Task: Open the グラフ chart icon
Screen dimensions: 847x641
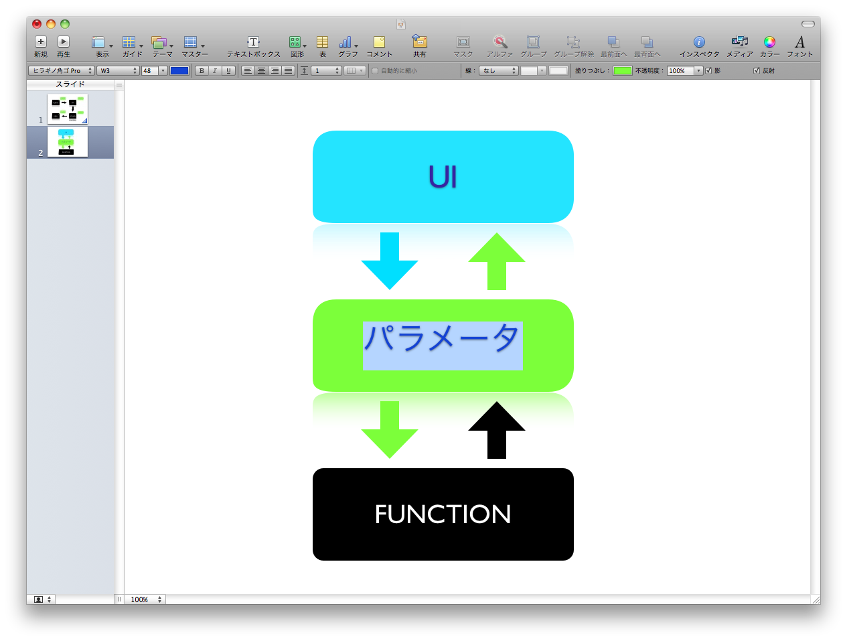Action: tap(345, 42)
